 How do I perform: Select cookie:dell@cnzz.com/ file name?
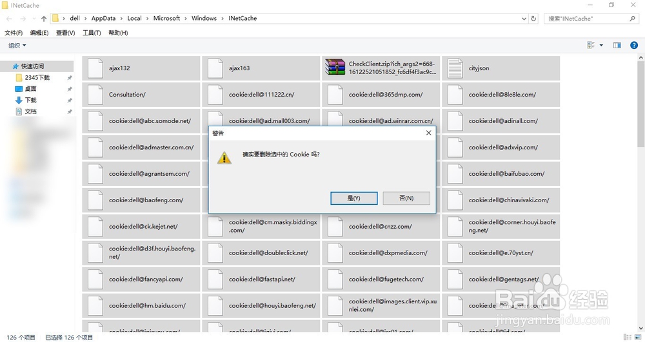click(380, 227)
